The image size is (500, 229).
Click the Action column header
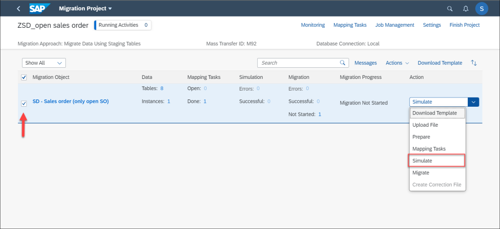click(417, 77)
